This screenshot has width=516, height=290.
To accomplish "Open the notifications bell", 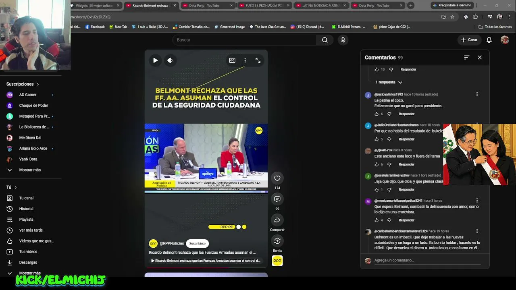I will pyautogui.click(x=489, y=40).
